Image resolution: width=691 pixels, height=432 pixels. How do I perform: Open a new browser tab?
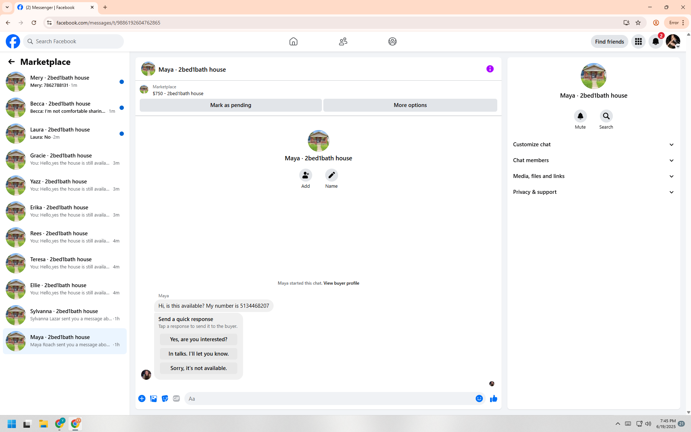[x=105, y=7]
